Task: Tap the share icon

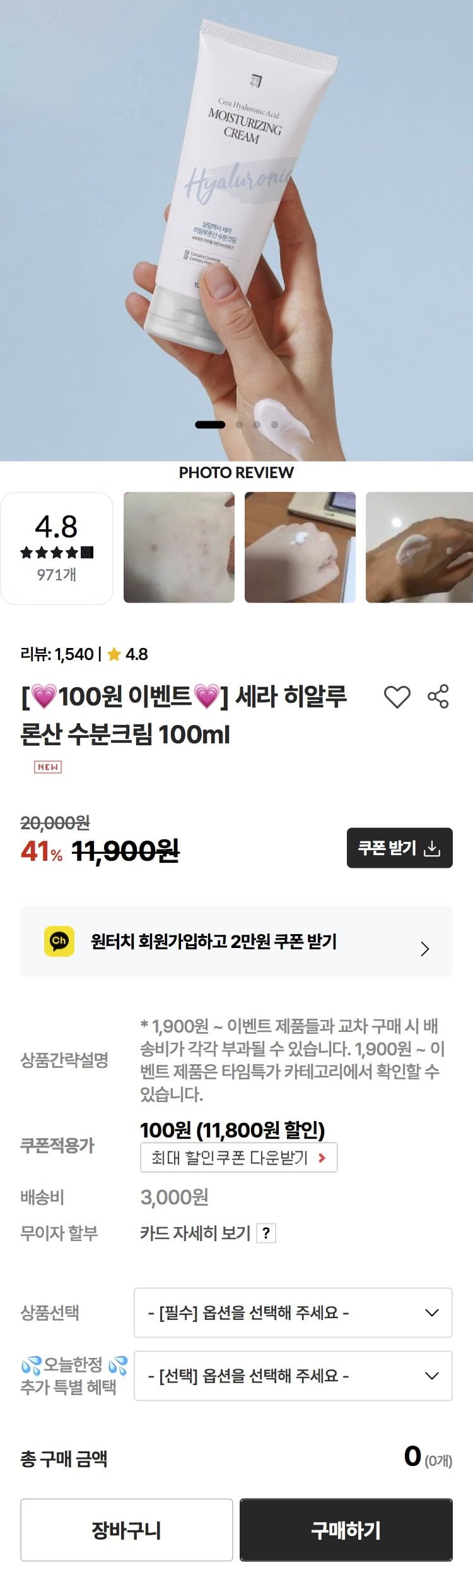Action: [438, 696]
